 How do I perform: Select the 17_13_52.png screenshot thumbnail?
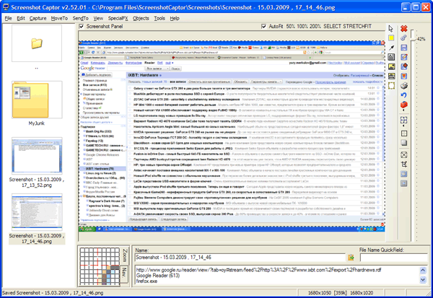pyautogui.click(x=37, y=156)
